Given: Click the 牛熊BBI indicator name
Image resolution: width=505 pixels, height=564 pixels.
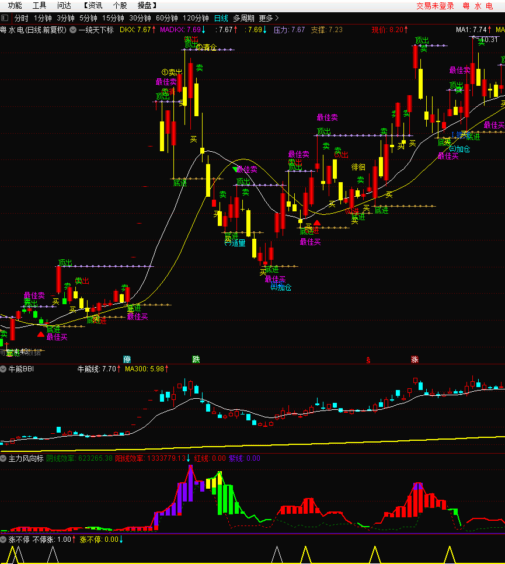Looking at the screenshot, I should tap(21, 369).
